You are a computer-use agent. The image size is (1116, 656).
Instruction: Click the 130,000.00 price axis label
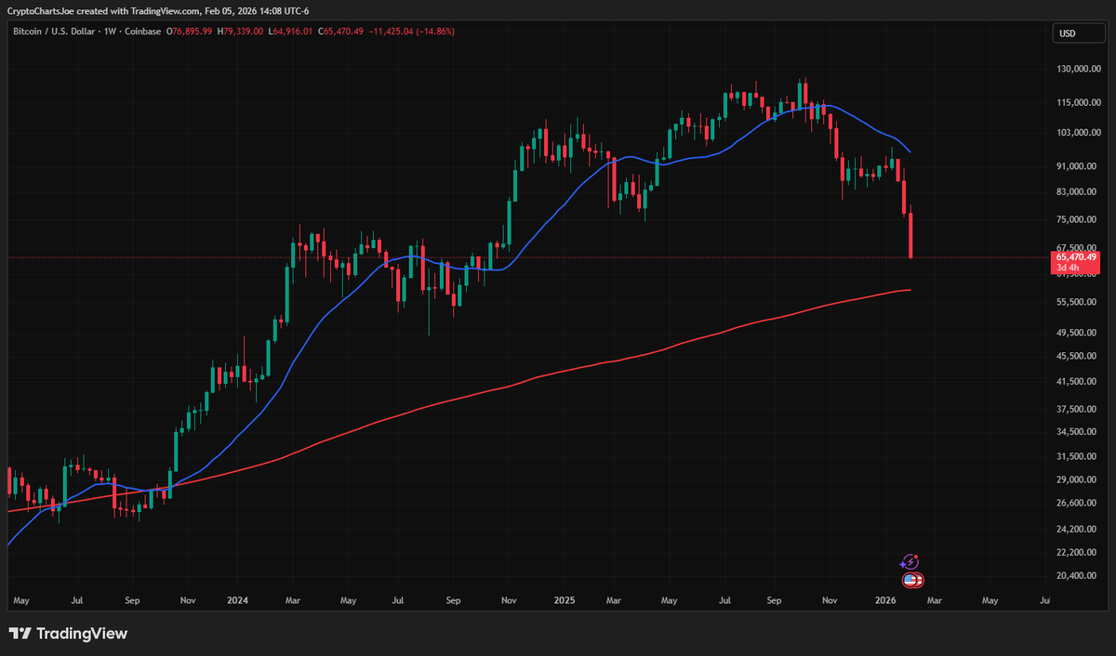coord(1079,69)
